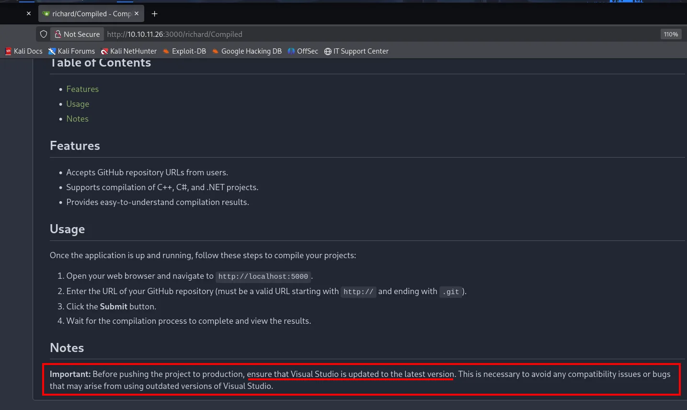Open a new tab with the plus button
This screenshot has width=687, height=410.
point(154,14)
